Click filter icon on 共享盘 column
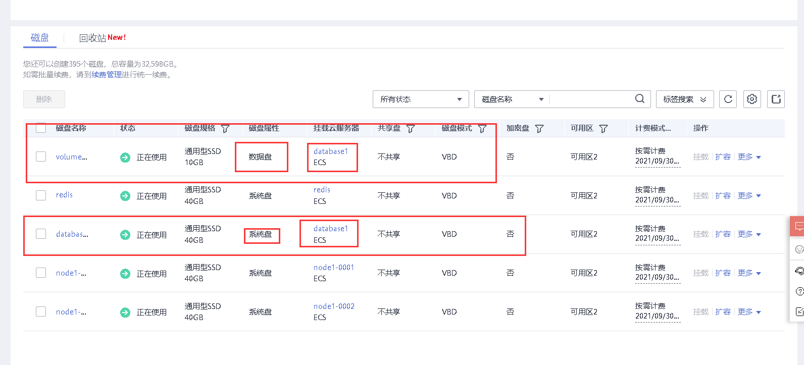This screenshot has width=804, height=365. click(x=411, y=129)
